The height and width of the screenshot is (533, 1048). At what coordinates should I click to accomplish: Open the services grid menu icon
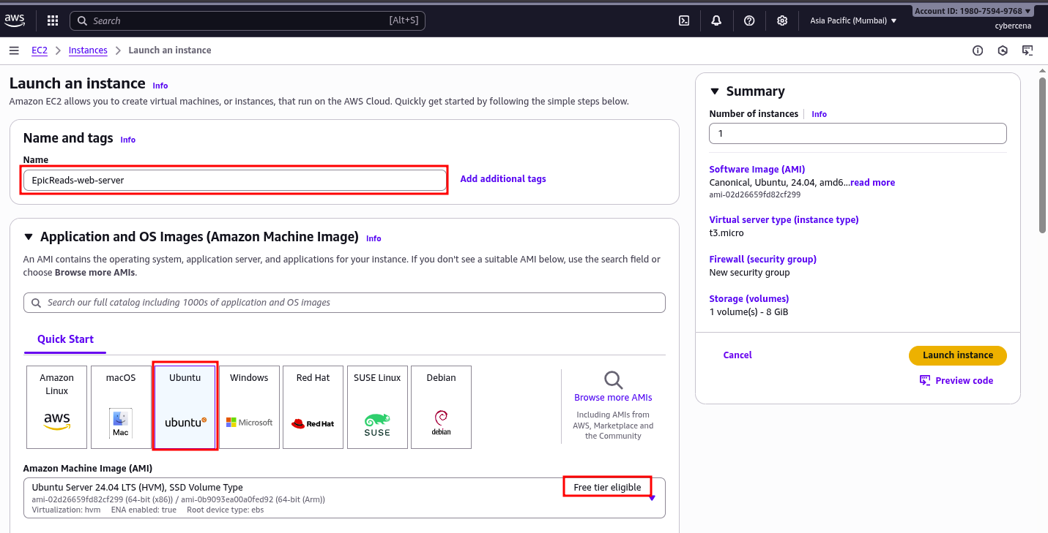point(53,20)
